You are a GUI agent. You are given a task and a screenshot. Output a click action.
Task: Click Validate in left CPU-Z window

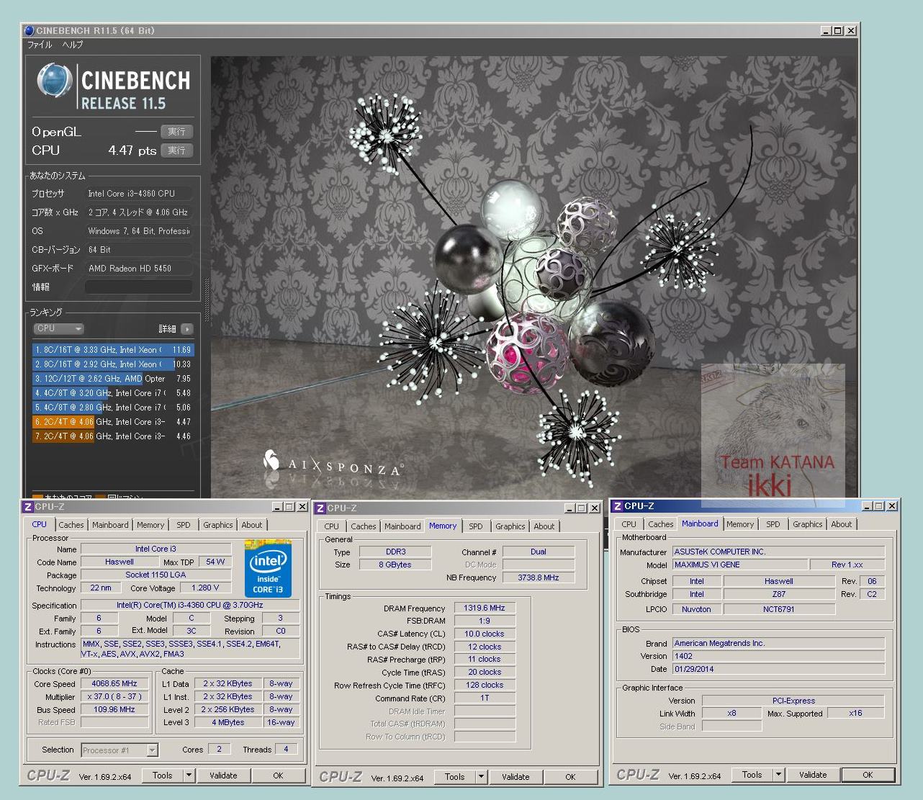pyautogui.click(x=223, y=776)
